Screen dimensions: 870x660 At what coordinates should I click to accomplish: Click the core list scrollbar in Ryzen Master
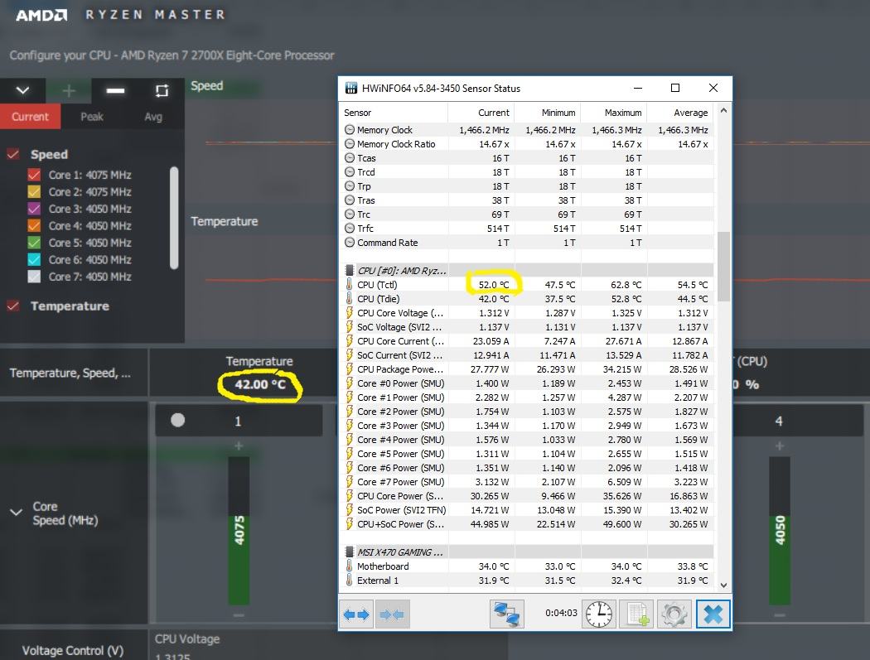tap(174, 218)
